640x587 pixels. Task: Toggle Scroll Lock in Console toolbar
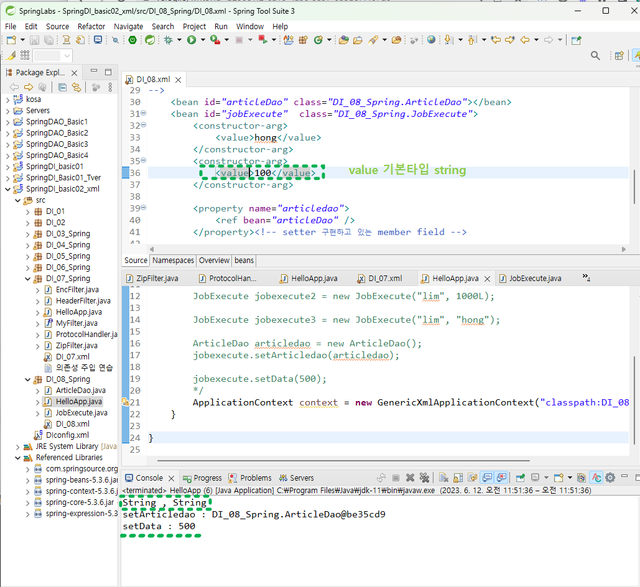[458, 478]
